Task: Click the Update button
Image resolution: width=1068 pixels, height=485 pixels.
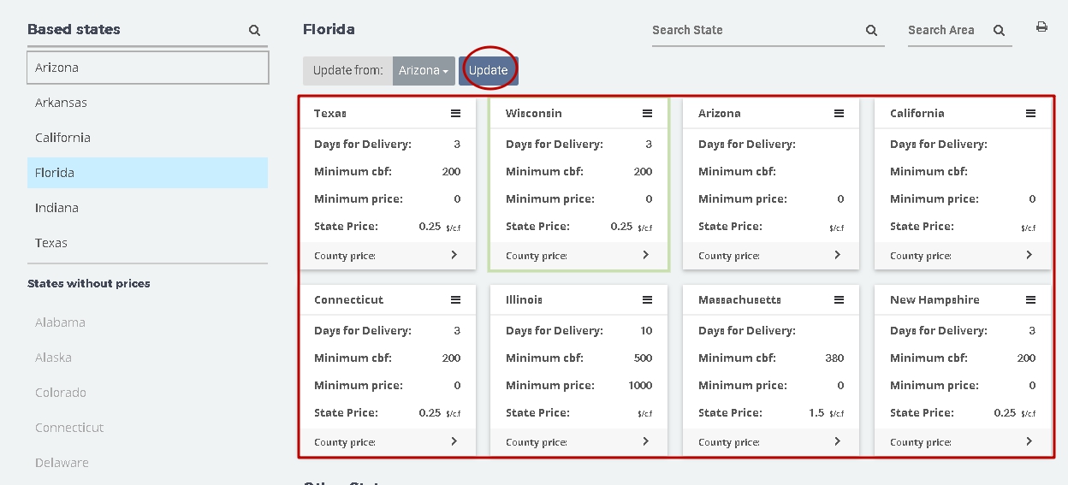Action: tap(489, 71)
